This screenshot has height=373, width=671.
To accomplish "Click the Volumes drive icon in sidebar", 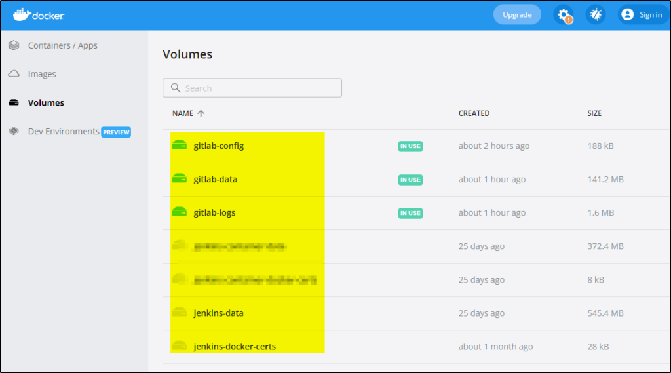I will [14, 102].
